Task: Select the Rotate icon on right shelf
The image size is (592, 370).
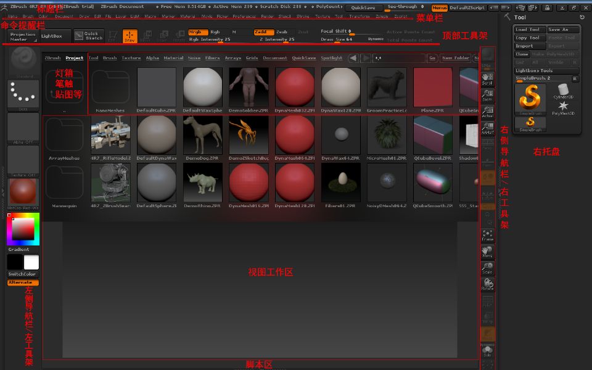Action: [x=487, y=284]
